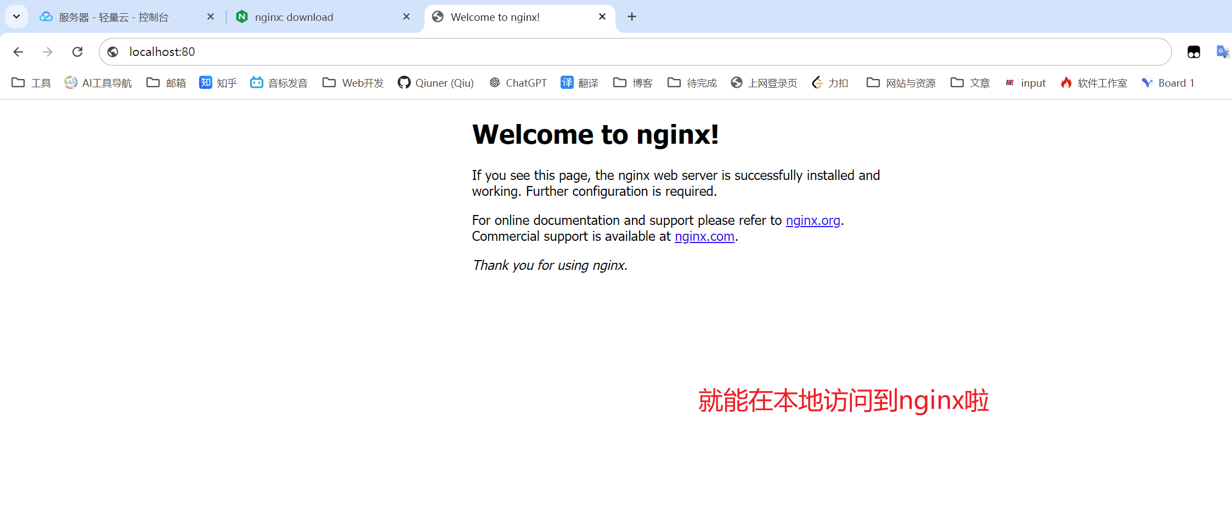Open the 力扣 LeetCode bookmark
1232x508 pixels.
830,83
